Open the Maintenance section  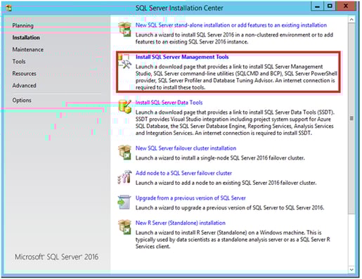click(28, 49)
